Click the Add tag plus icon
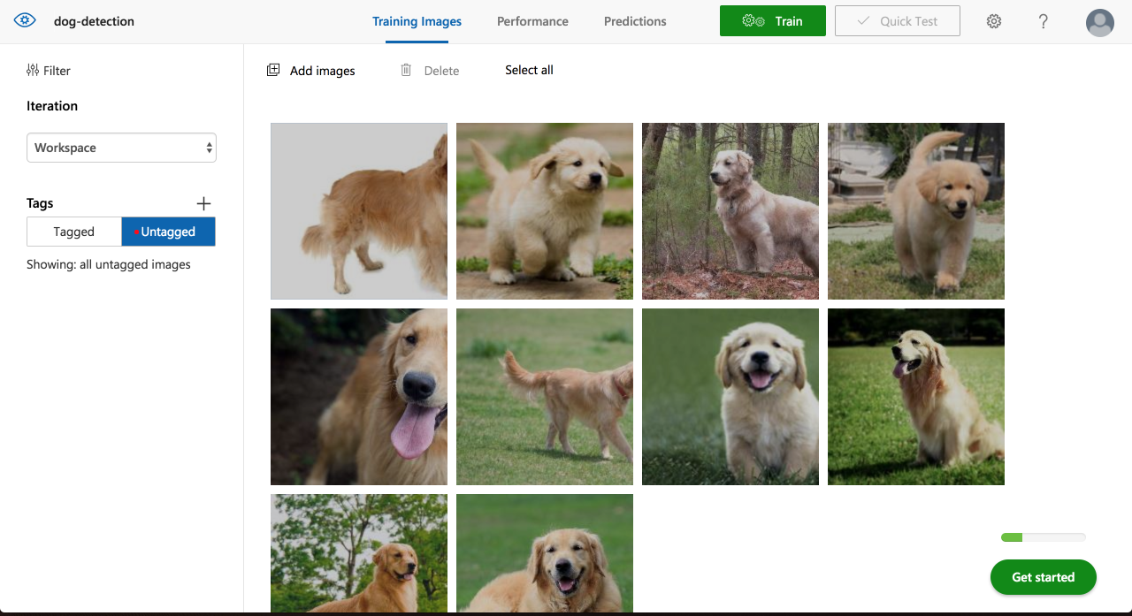 pos(203,203)
